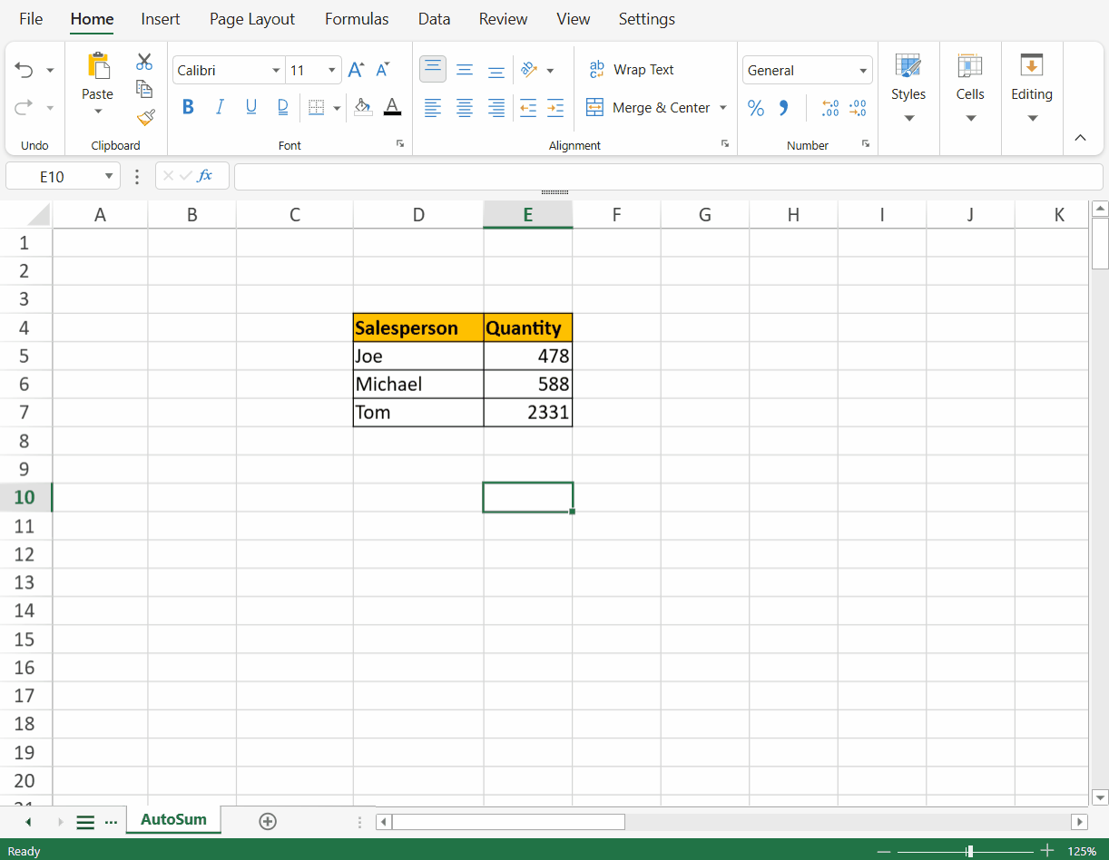Viewport: 1109px width, 860px height.
Task: Click the Copy icon in Clipboard
Action: tap(144, 89)
